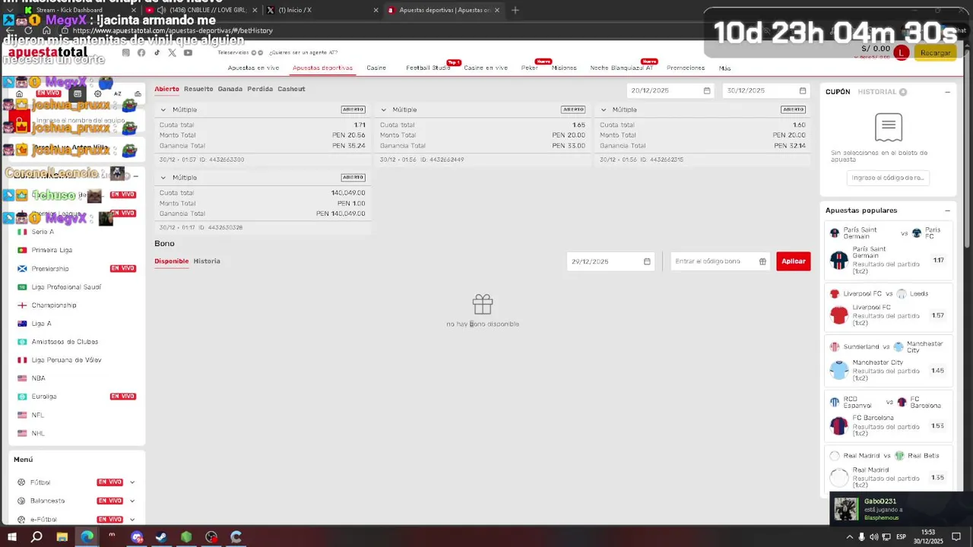The image size is (973, 547).
Task: Open the Premiership league in sidebar
Action: [50, 269]
